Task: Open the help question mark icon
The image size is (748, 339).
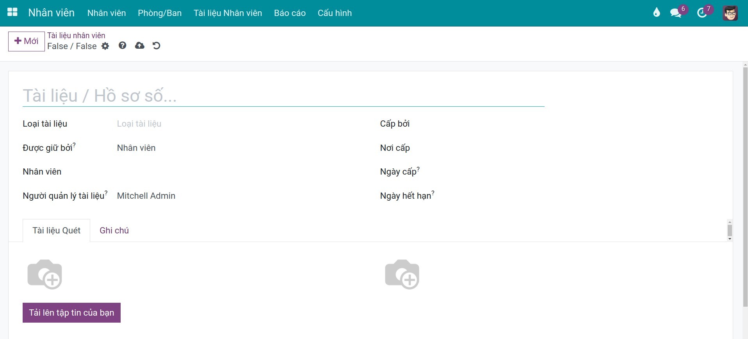Action: pyautogui.click(x=123, y=46)
